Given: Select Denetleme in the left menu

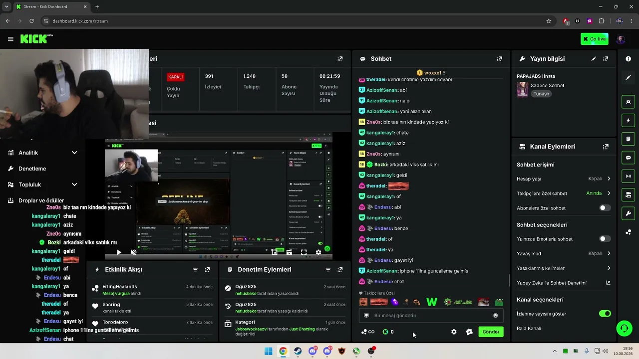Looking at the screenshot, I should (32, 169).
